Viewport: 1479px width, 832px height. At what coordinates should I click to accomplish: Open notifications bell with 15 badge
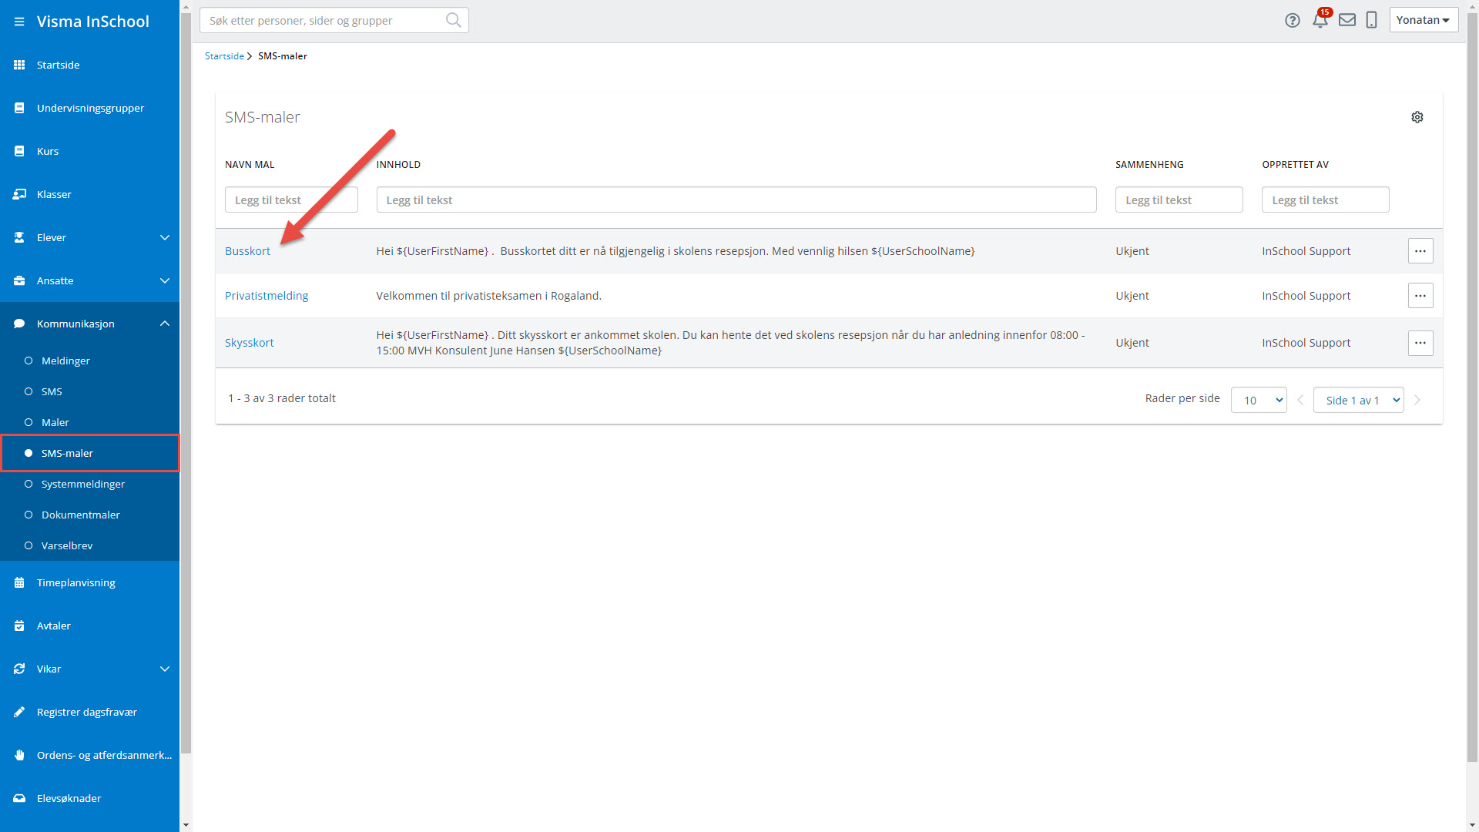1321,19
